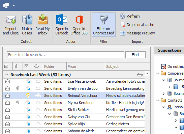Screen dimensions: 184x134
Task: Sort by the Folder column header
Action: [x=55, y=66]
